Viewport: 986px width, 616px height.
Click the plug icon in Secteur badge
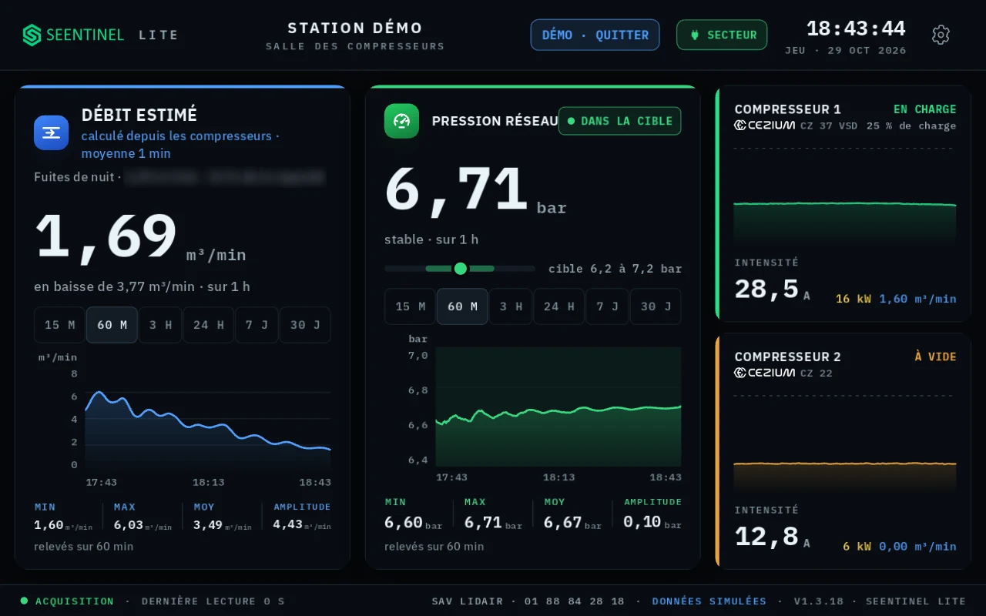(694, 35)
